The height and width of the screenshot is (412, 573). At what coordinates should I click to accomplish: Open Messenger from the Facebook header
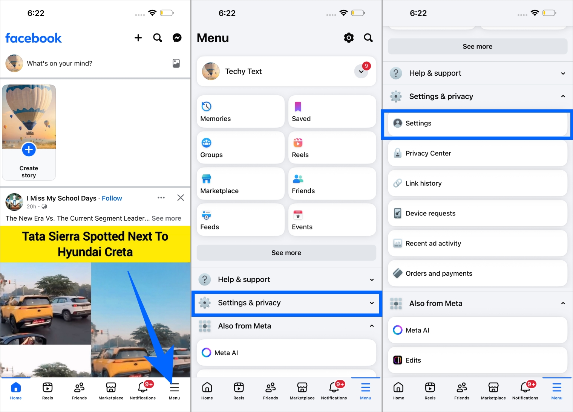(177, 38)
